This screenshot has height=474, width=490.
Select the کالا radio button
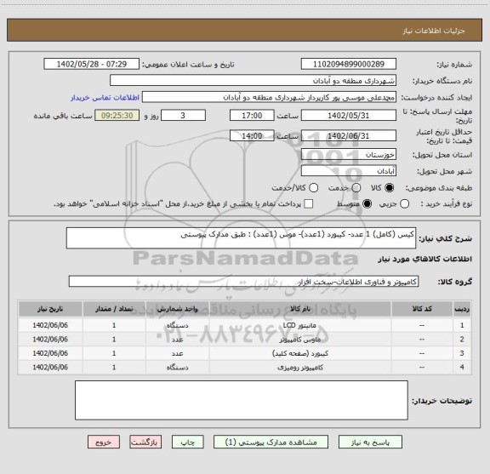(x=390, y=188)
